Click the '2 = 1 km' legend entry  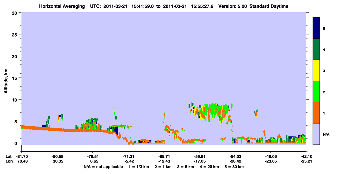163,167
